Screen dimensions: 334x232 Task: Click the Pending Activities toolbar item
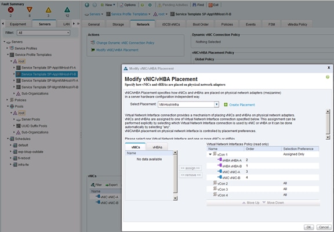point(173,5)
